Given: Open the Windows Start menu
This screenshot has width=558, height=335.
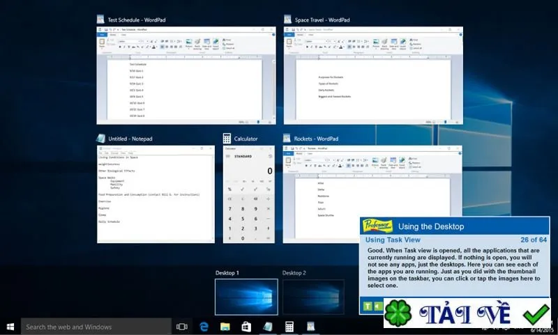Looking at the screenshot, I should tap(10, 327).
